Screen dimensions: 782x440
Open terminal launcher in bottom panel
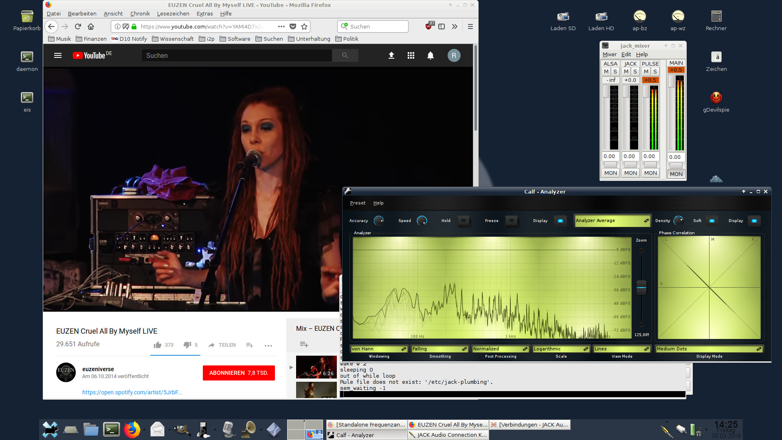(111, 429)
